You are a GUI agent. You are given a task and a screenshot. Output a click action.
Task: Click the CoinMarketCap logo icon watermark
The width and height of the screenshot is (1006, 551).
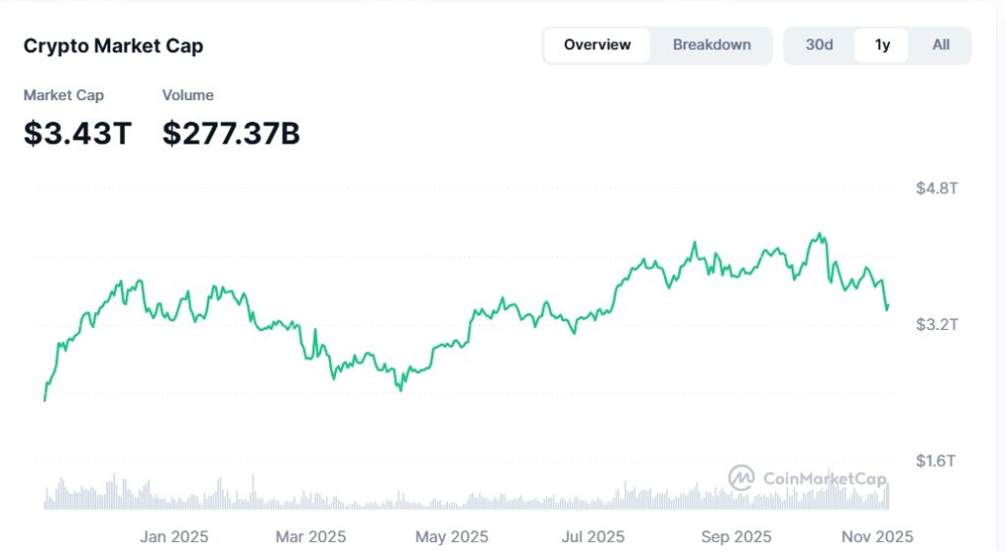(741, 477)
